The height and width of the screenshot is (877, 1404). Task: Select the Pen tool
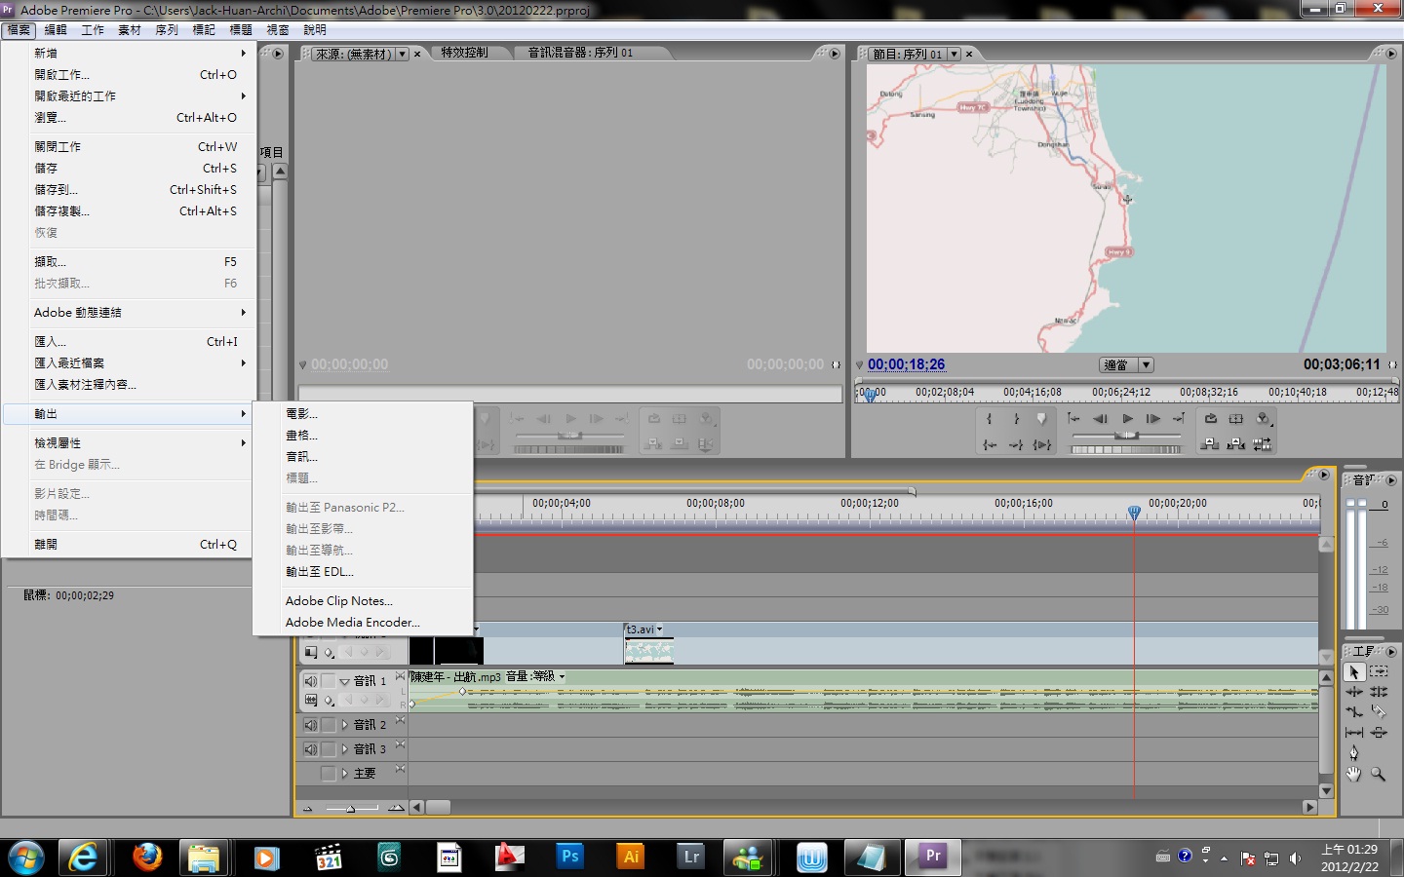click(1354, 753)
